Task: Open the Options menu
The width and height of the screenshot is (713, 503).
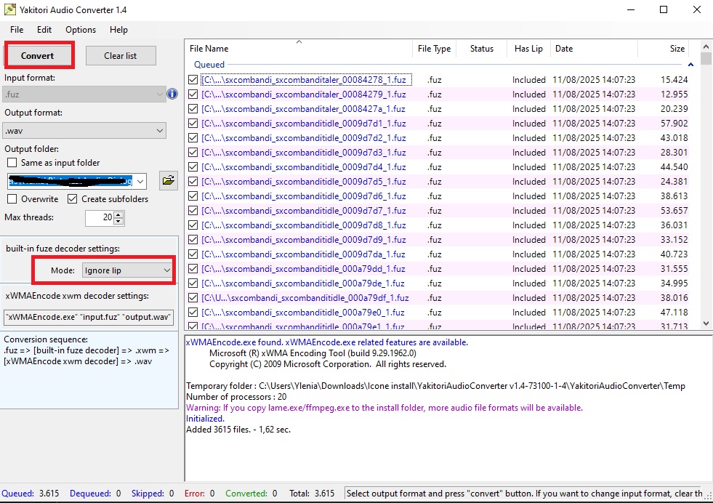Action: [x=81, y=30]
